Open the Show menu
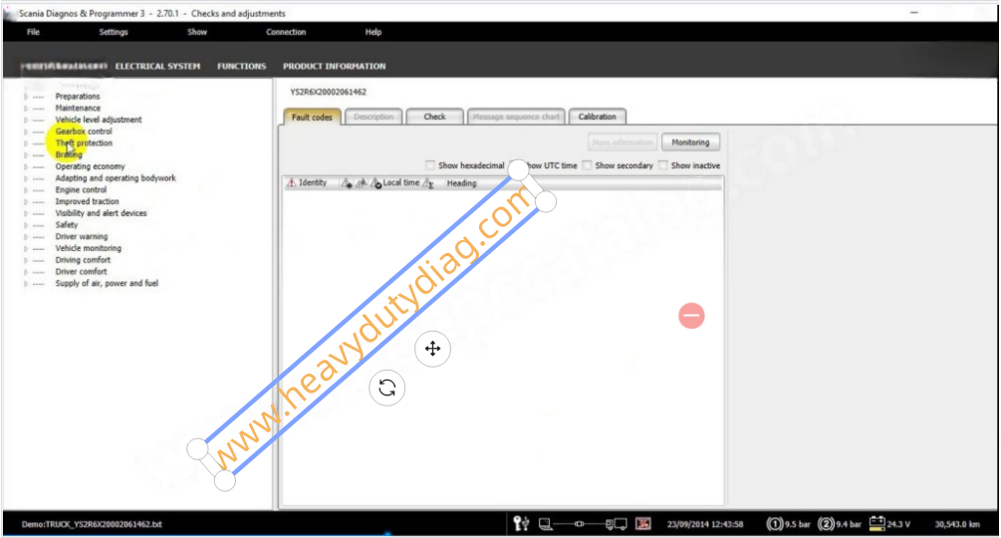 tap(197, 32)
